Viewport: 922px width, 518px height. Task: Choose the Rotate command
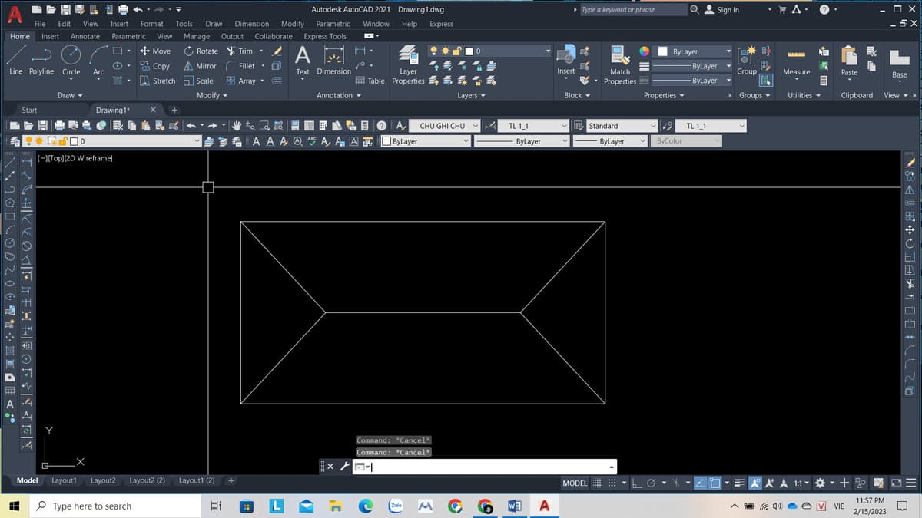pyautogui.click(x=201, y=51)
